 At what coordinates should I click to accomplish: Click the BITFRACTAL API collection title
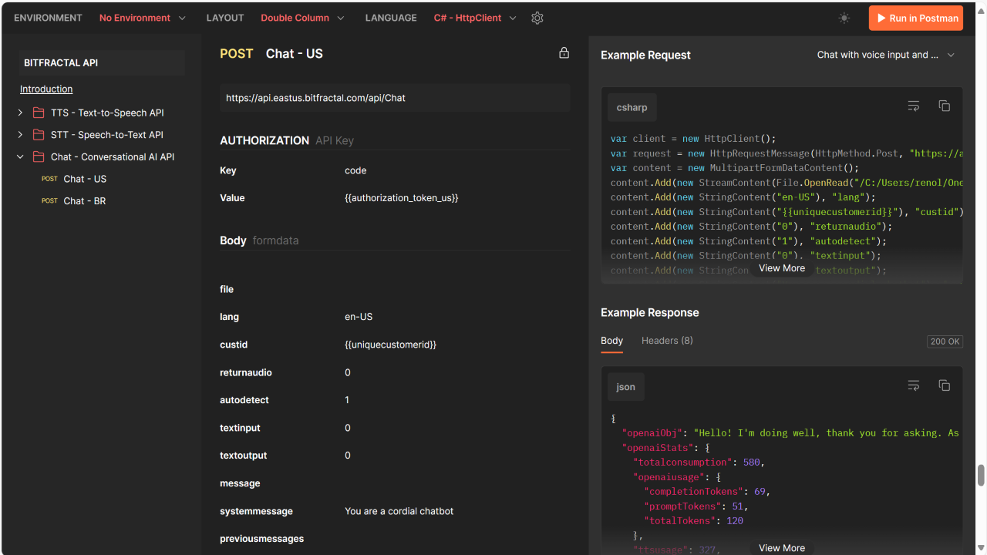(61, 63)
